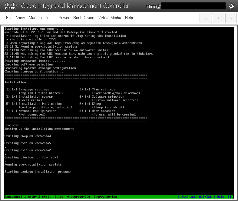The image size is (238, 201).
Task: Click '(Not connected)' text
Action: point(32,114)
